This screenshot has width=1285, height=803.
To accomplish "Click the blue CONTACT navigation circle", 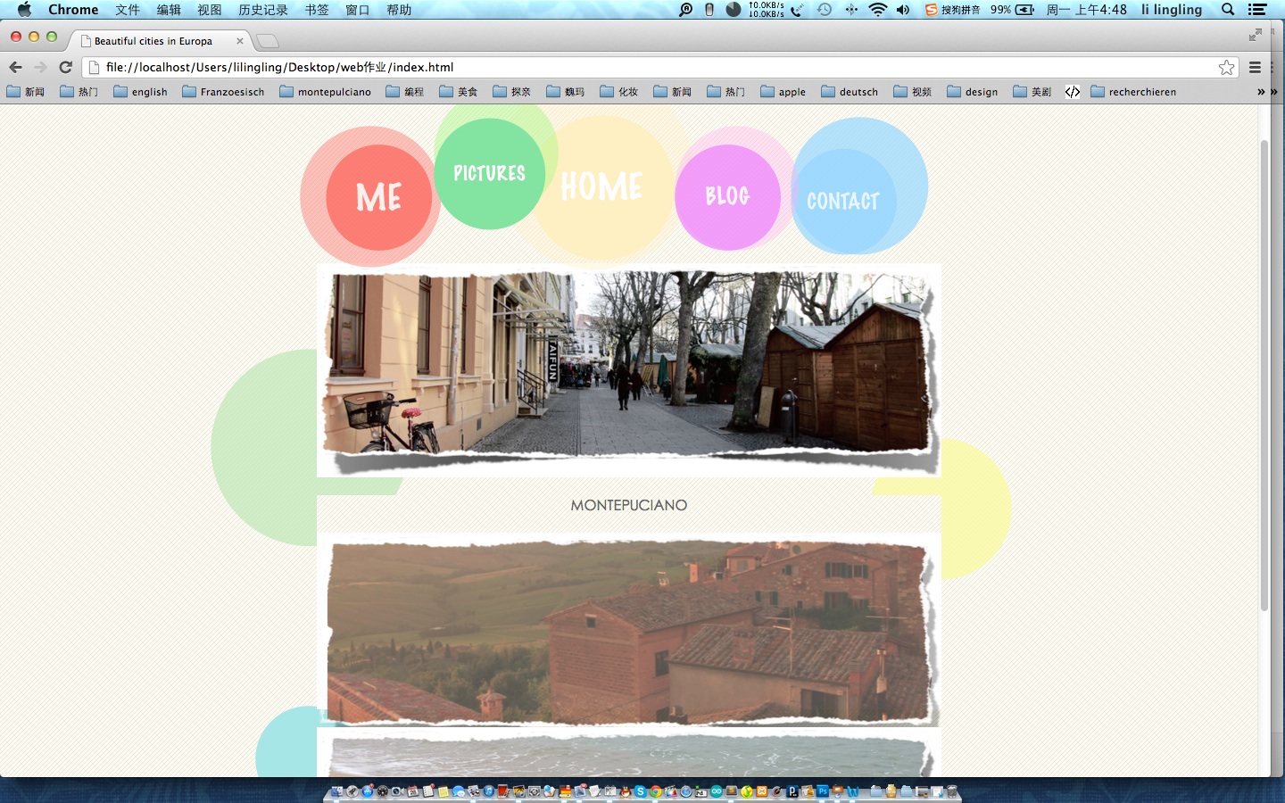I will coord(843,201).
